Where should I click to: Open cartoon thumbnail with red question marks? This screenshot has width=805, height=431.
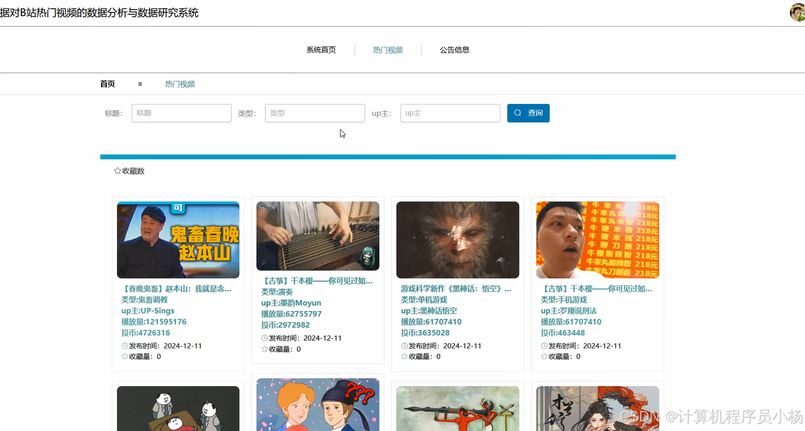pos(318,405)
